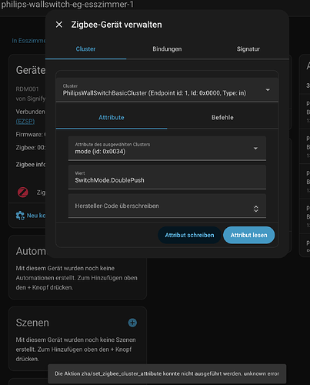Click the unknown error notification toast
This screenshot has height=385, width=310.
tap(167, 373)
